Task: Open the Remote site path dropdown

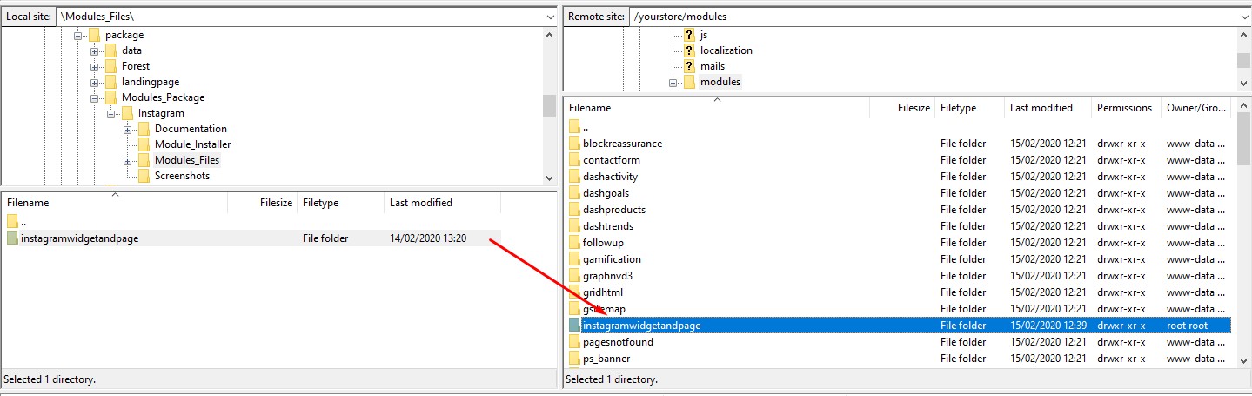Action: pyautogui.click(x=1242, y=17)
